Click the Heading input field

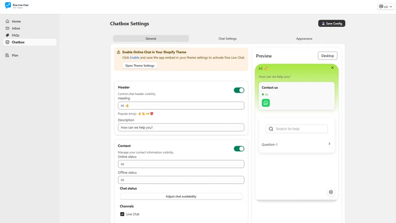coord(181,106)
